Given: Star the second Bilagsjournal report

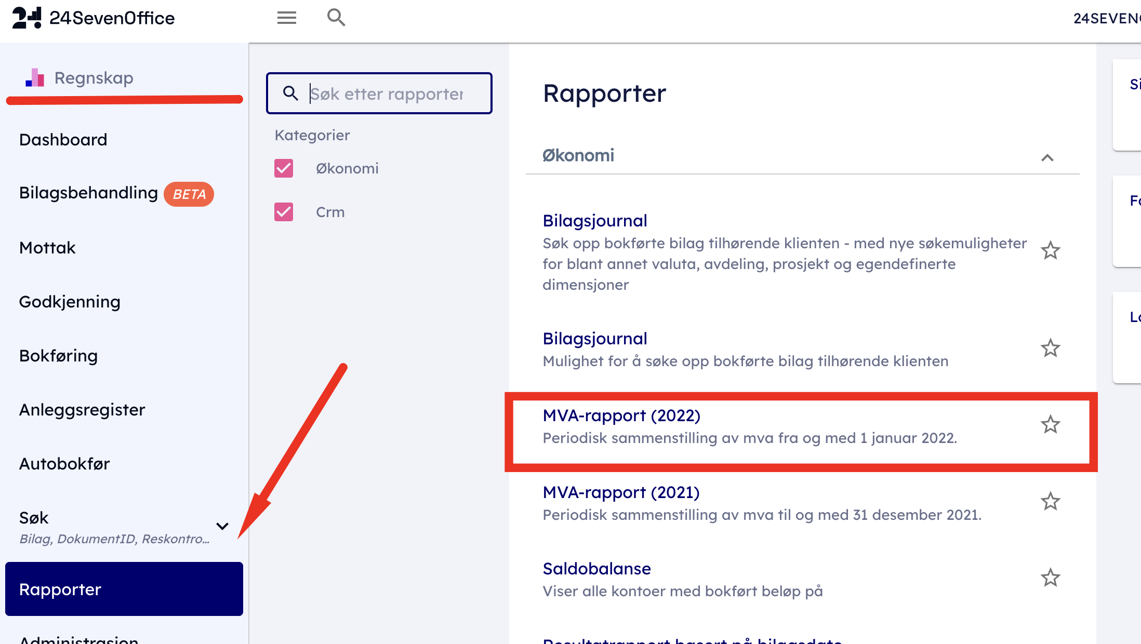Looking at the screenshot, I should pos(1050,348).
